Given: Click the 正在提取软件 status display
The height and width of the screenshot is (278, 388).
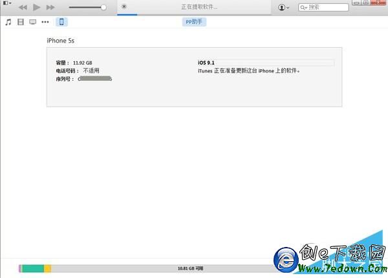Looking at the screenshot, I should tap(199, 7).
